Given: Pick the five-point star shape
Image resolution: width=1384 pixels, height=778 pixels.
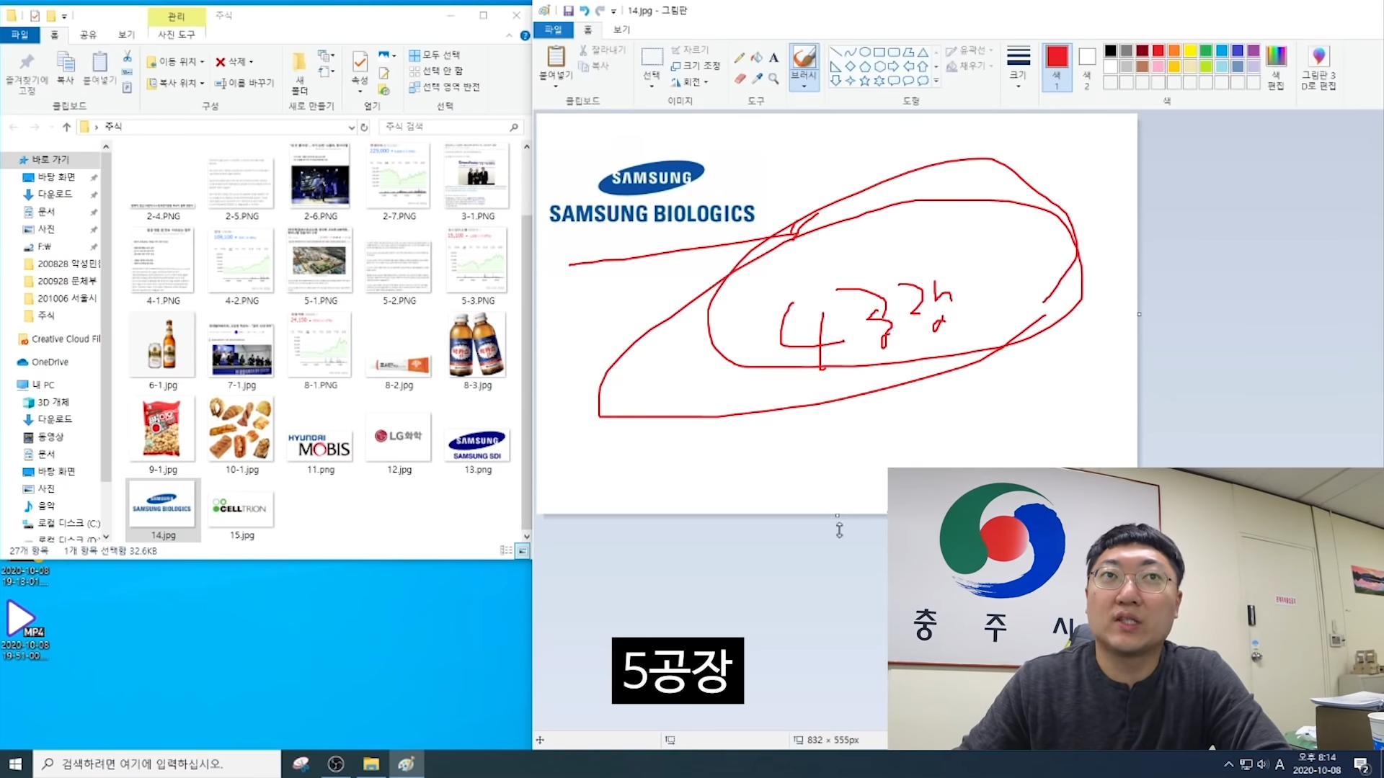Looking at the screenshot, I should [864, 81].
